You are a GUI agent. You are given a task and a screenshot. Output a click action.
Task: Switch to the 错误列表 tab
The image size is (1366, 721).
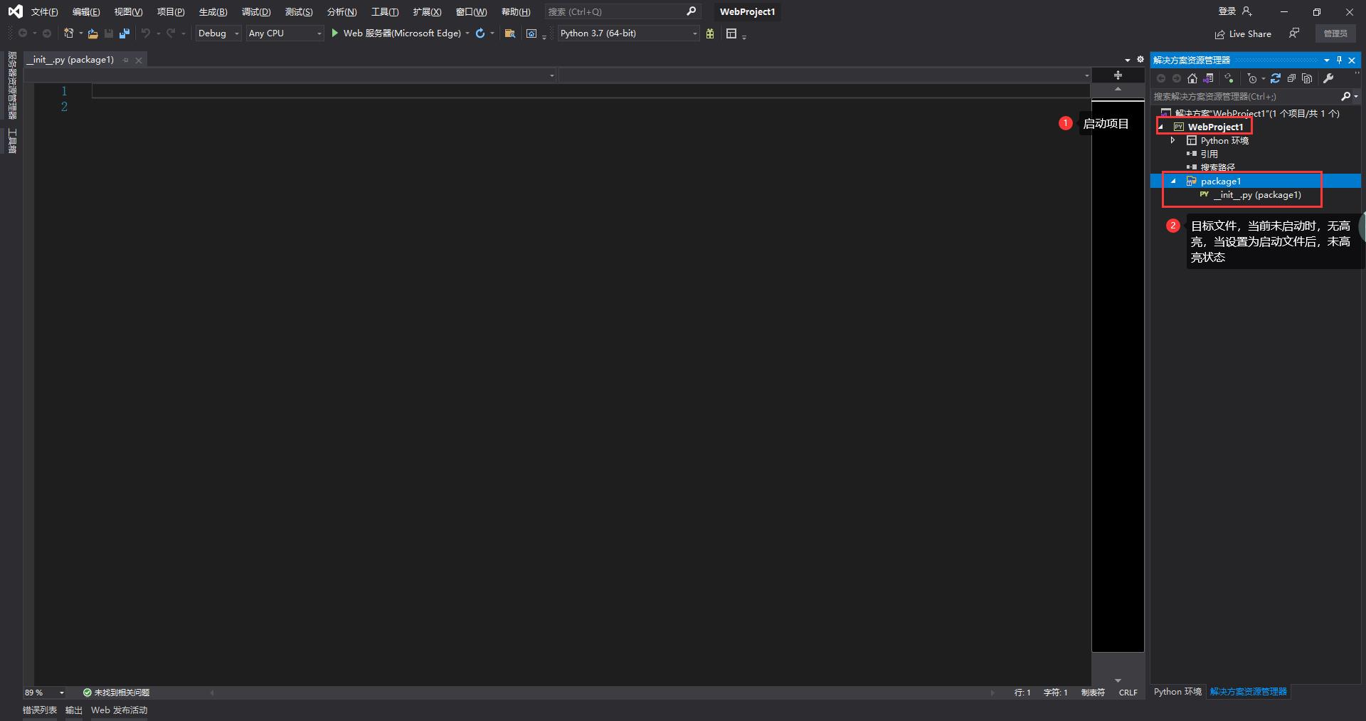click(x=40, y=710)
